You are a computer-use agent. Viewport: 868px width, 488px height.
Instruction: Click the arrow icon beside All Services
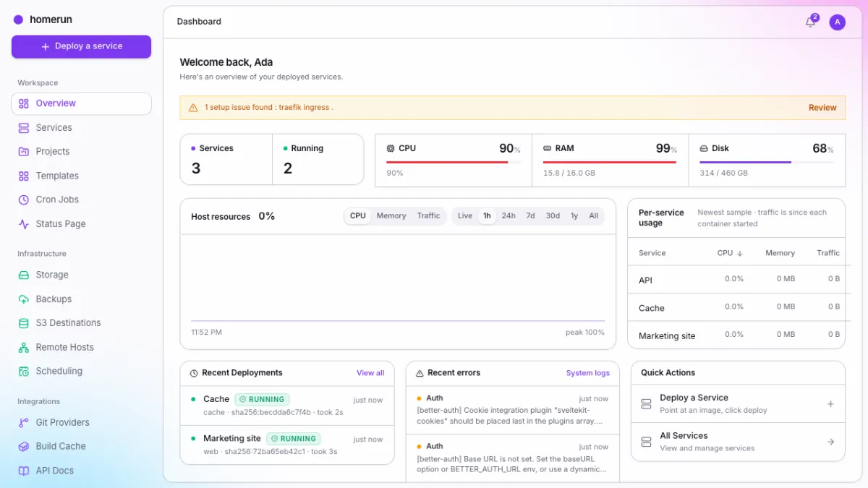click(x=830, y=442)
